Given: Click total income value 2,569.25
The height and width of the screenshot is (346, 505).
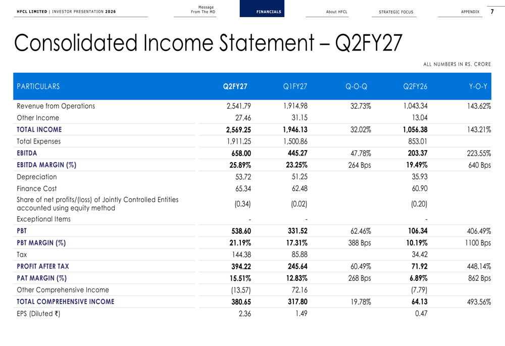Looking at the screenshot, I should tap(238, 130).
